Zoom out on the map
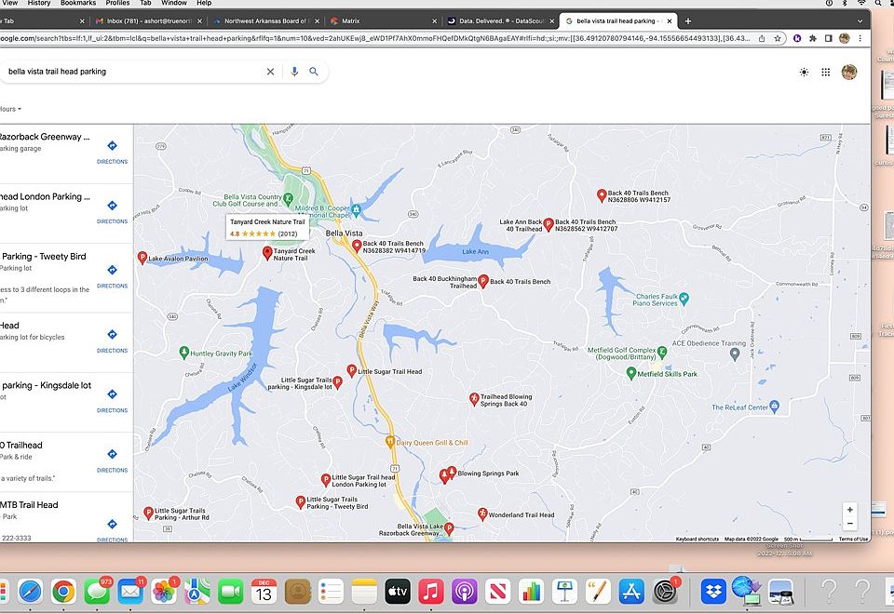Screen dimensions: 894x614 (x=849, y=524)
